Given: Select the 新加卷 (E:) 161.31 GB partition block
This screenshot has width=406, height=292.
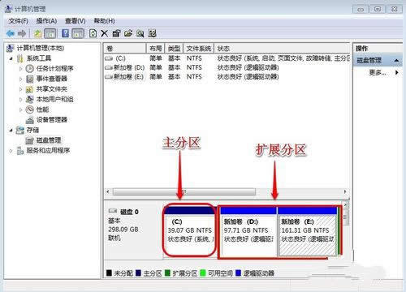Looking at the screenshot, I should pos(308,232).
